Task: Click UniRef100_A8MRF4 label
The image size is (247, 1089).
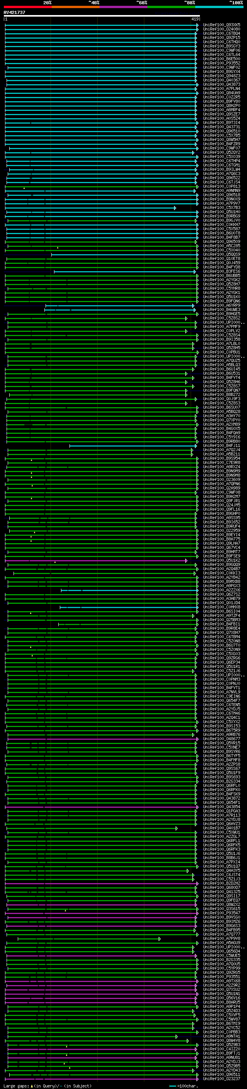Action: click(x=222, y=110)
